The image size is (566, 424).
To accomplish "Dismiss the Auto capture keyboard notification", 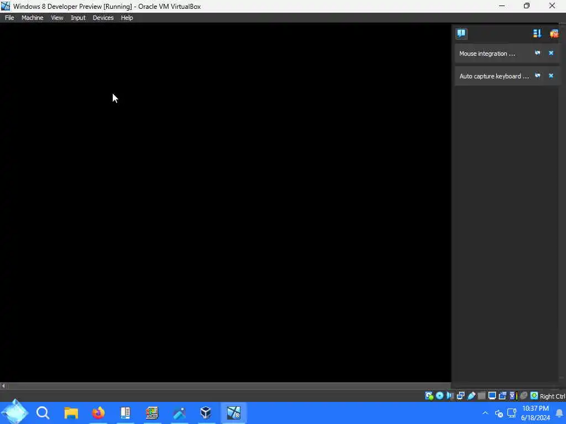I will pyautogui.click(x=551, y=76).
